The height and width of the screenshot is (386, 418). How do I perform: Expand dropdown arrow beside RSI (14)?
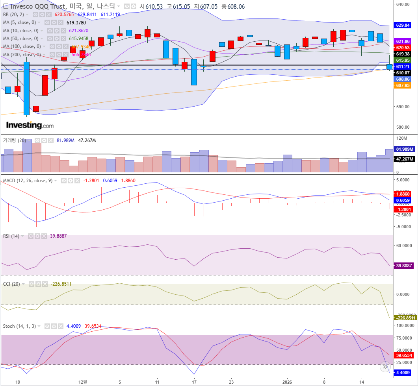pos(22,236)
